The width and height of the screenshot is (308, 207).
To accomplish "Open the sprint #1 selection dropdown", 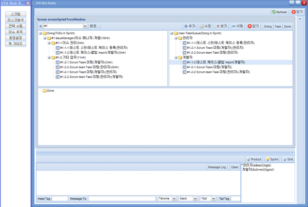I will click(85, 26).
